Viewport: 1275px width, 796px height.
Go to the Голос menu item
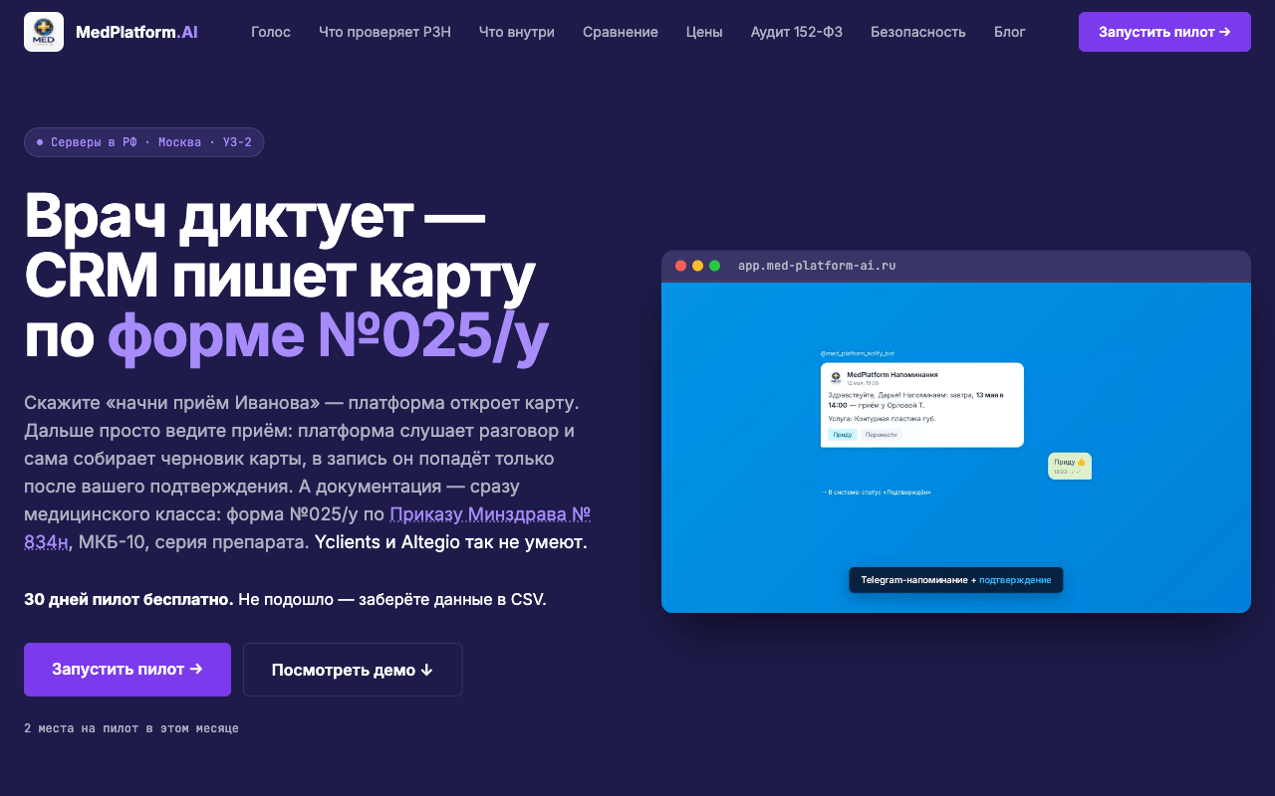pos(271,32)
